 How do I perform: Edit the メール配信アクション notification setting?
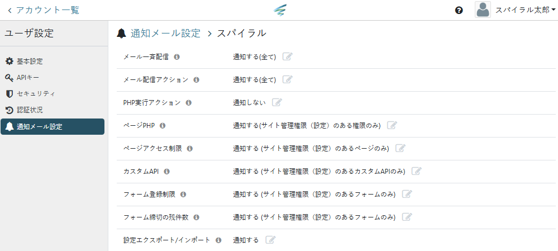287,79
